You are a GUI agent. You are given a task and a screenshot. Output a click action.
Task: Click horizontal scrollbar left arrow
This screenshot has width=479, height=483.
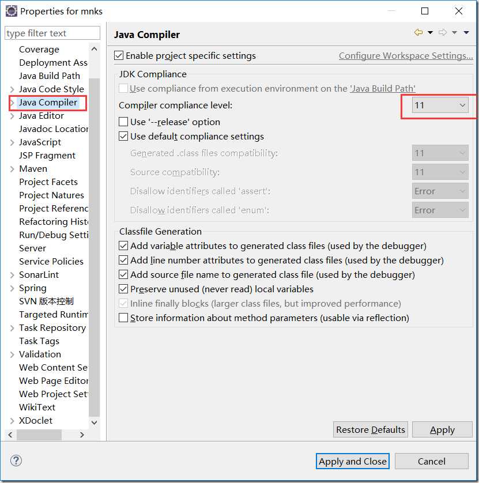click(10, 435)
